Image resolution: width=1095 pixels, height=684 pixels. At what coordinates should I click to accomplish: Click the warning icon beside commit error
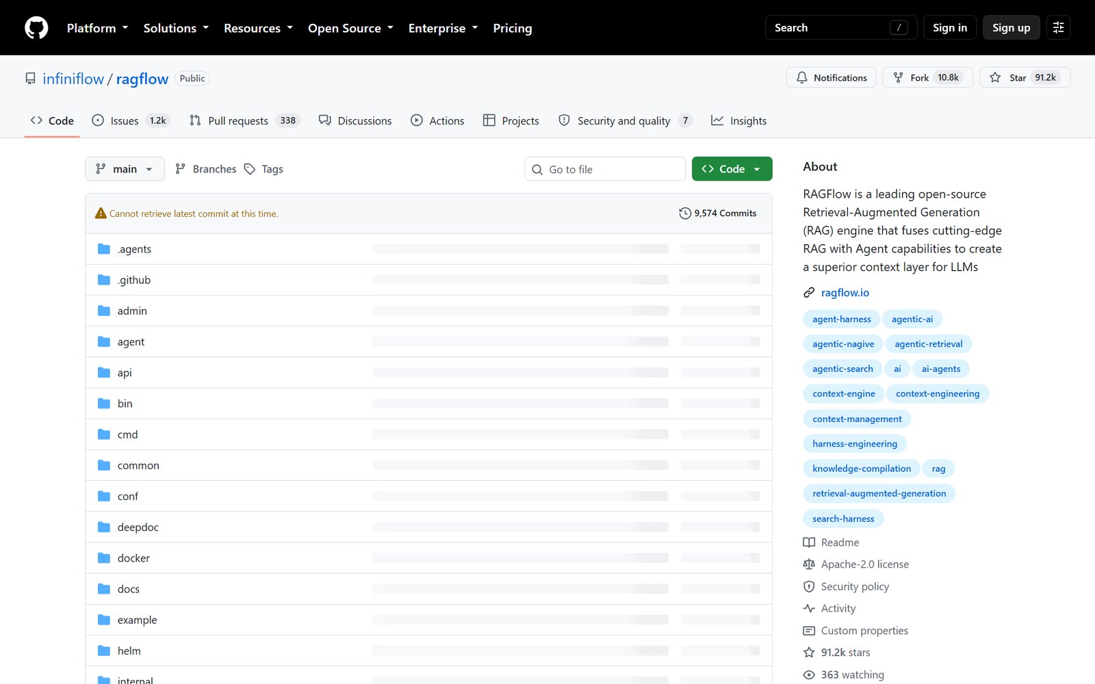click(x=101, y=213)
